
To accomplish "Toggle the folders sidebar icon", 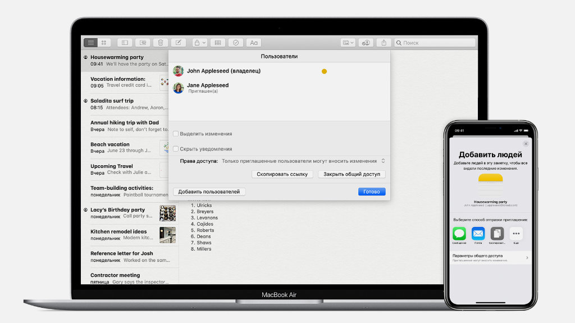I will pyautogui.click(x=125, y=43).
